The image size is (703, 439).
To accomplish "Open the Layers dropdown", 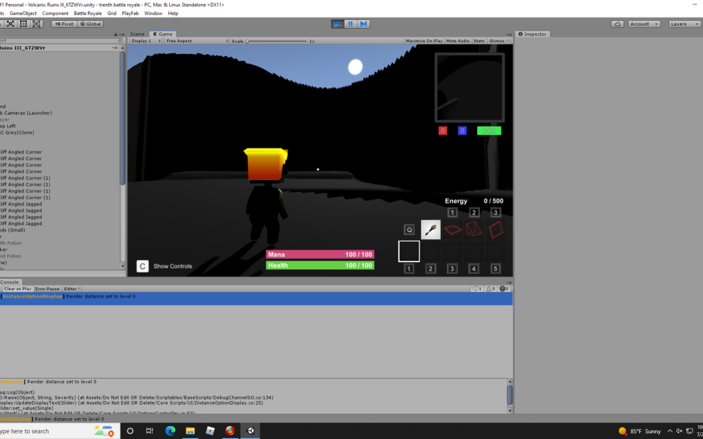I will (684, 24).
